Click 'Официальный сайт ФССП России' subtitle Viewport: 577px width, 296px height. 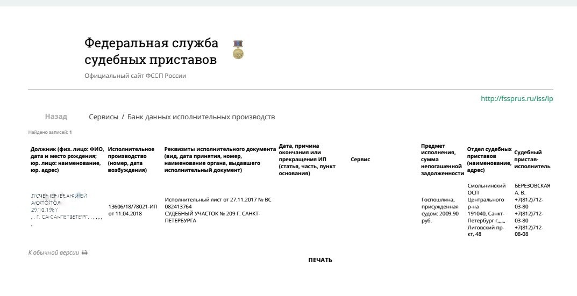135,76
